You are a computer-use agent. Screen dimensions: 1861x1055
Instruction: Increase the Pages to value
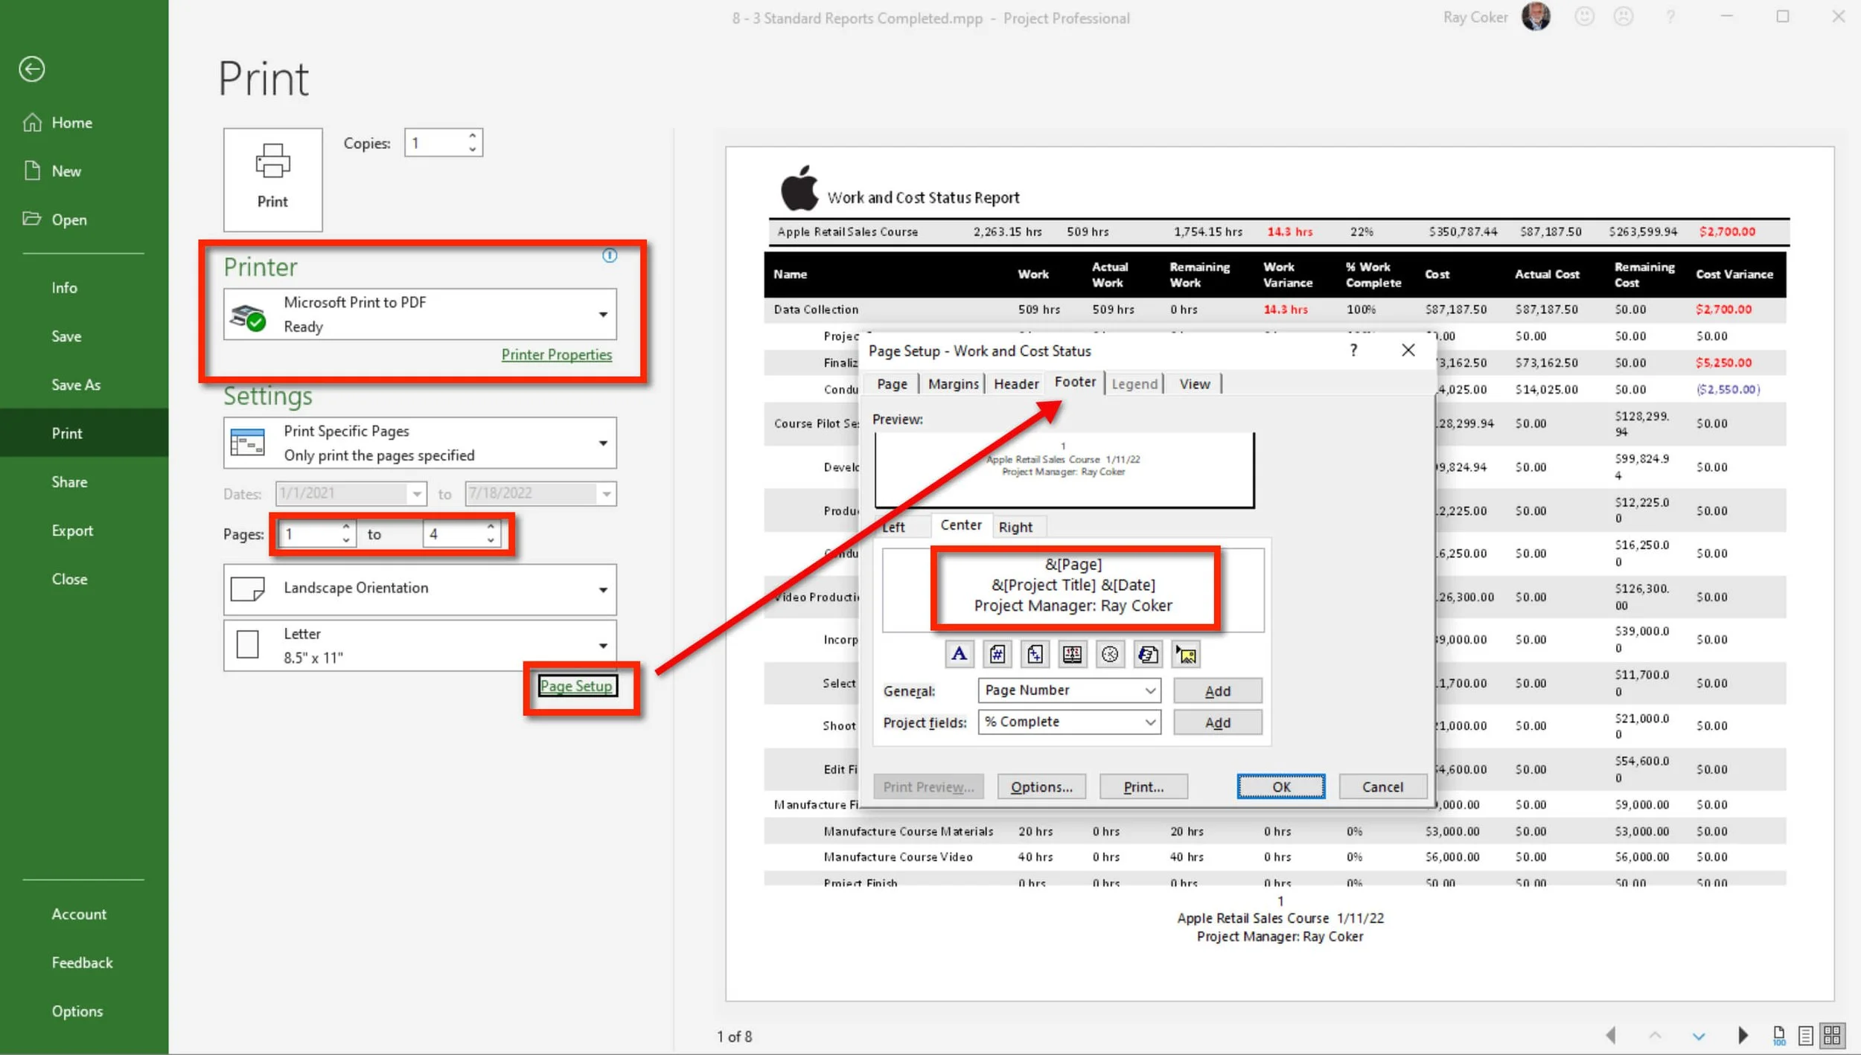(491, 527)
